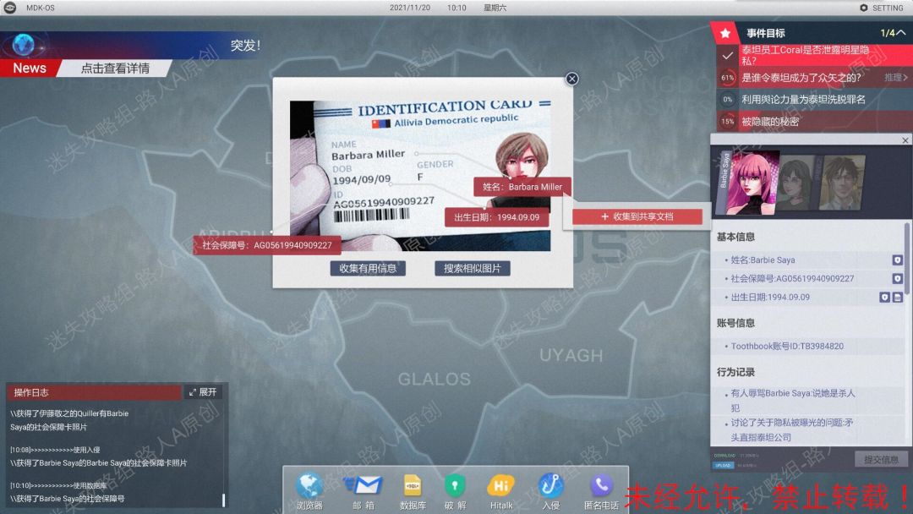
Task: Launch the 数据库 database tool
Action: pos(413,490)
